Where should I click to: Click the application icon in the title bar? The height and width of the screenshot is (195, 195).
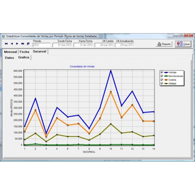[x=3, y=36]
